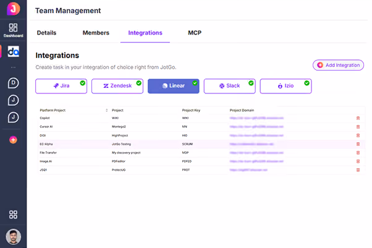
Task: Click the PDFeditor project cell
Action: [119, 161]
